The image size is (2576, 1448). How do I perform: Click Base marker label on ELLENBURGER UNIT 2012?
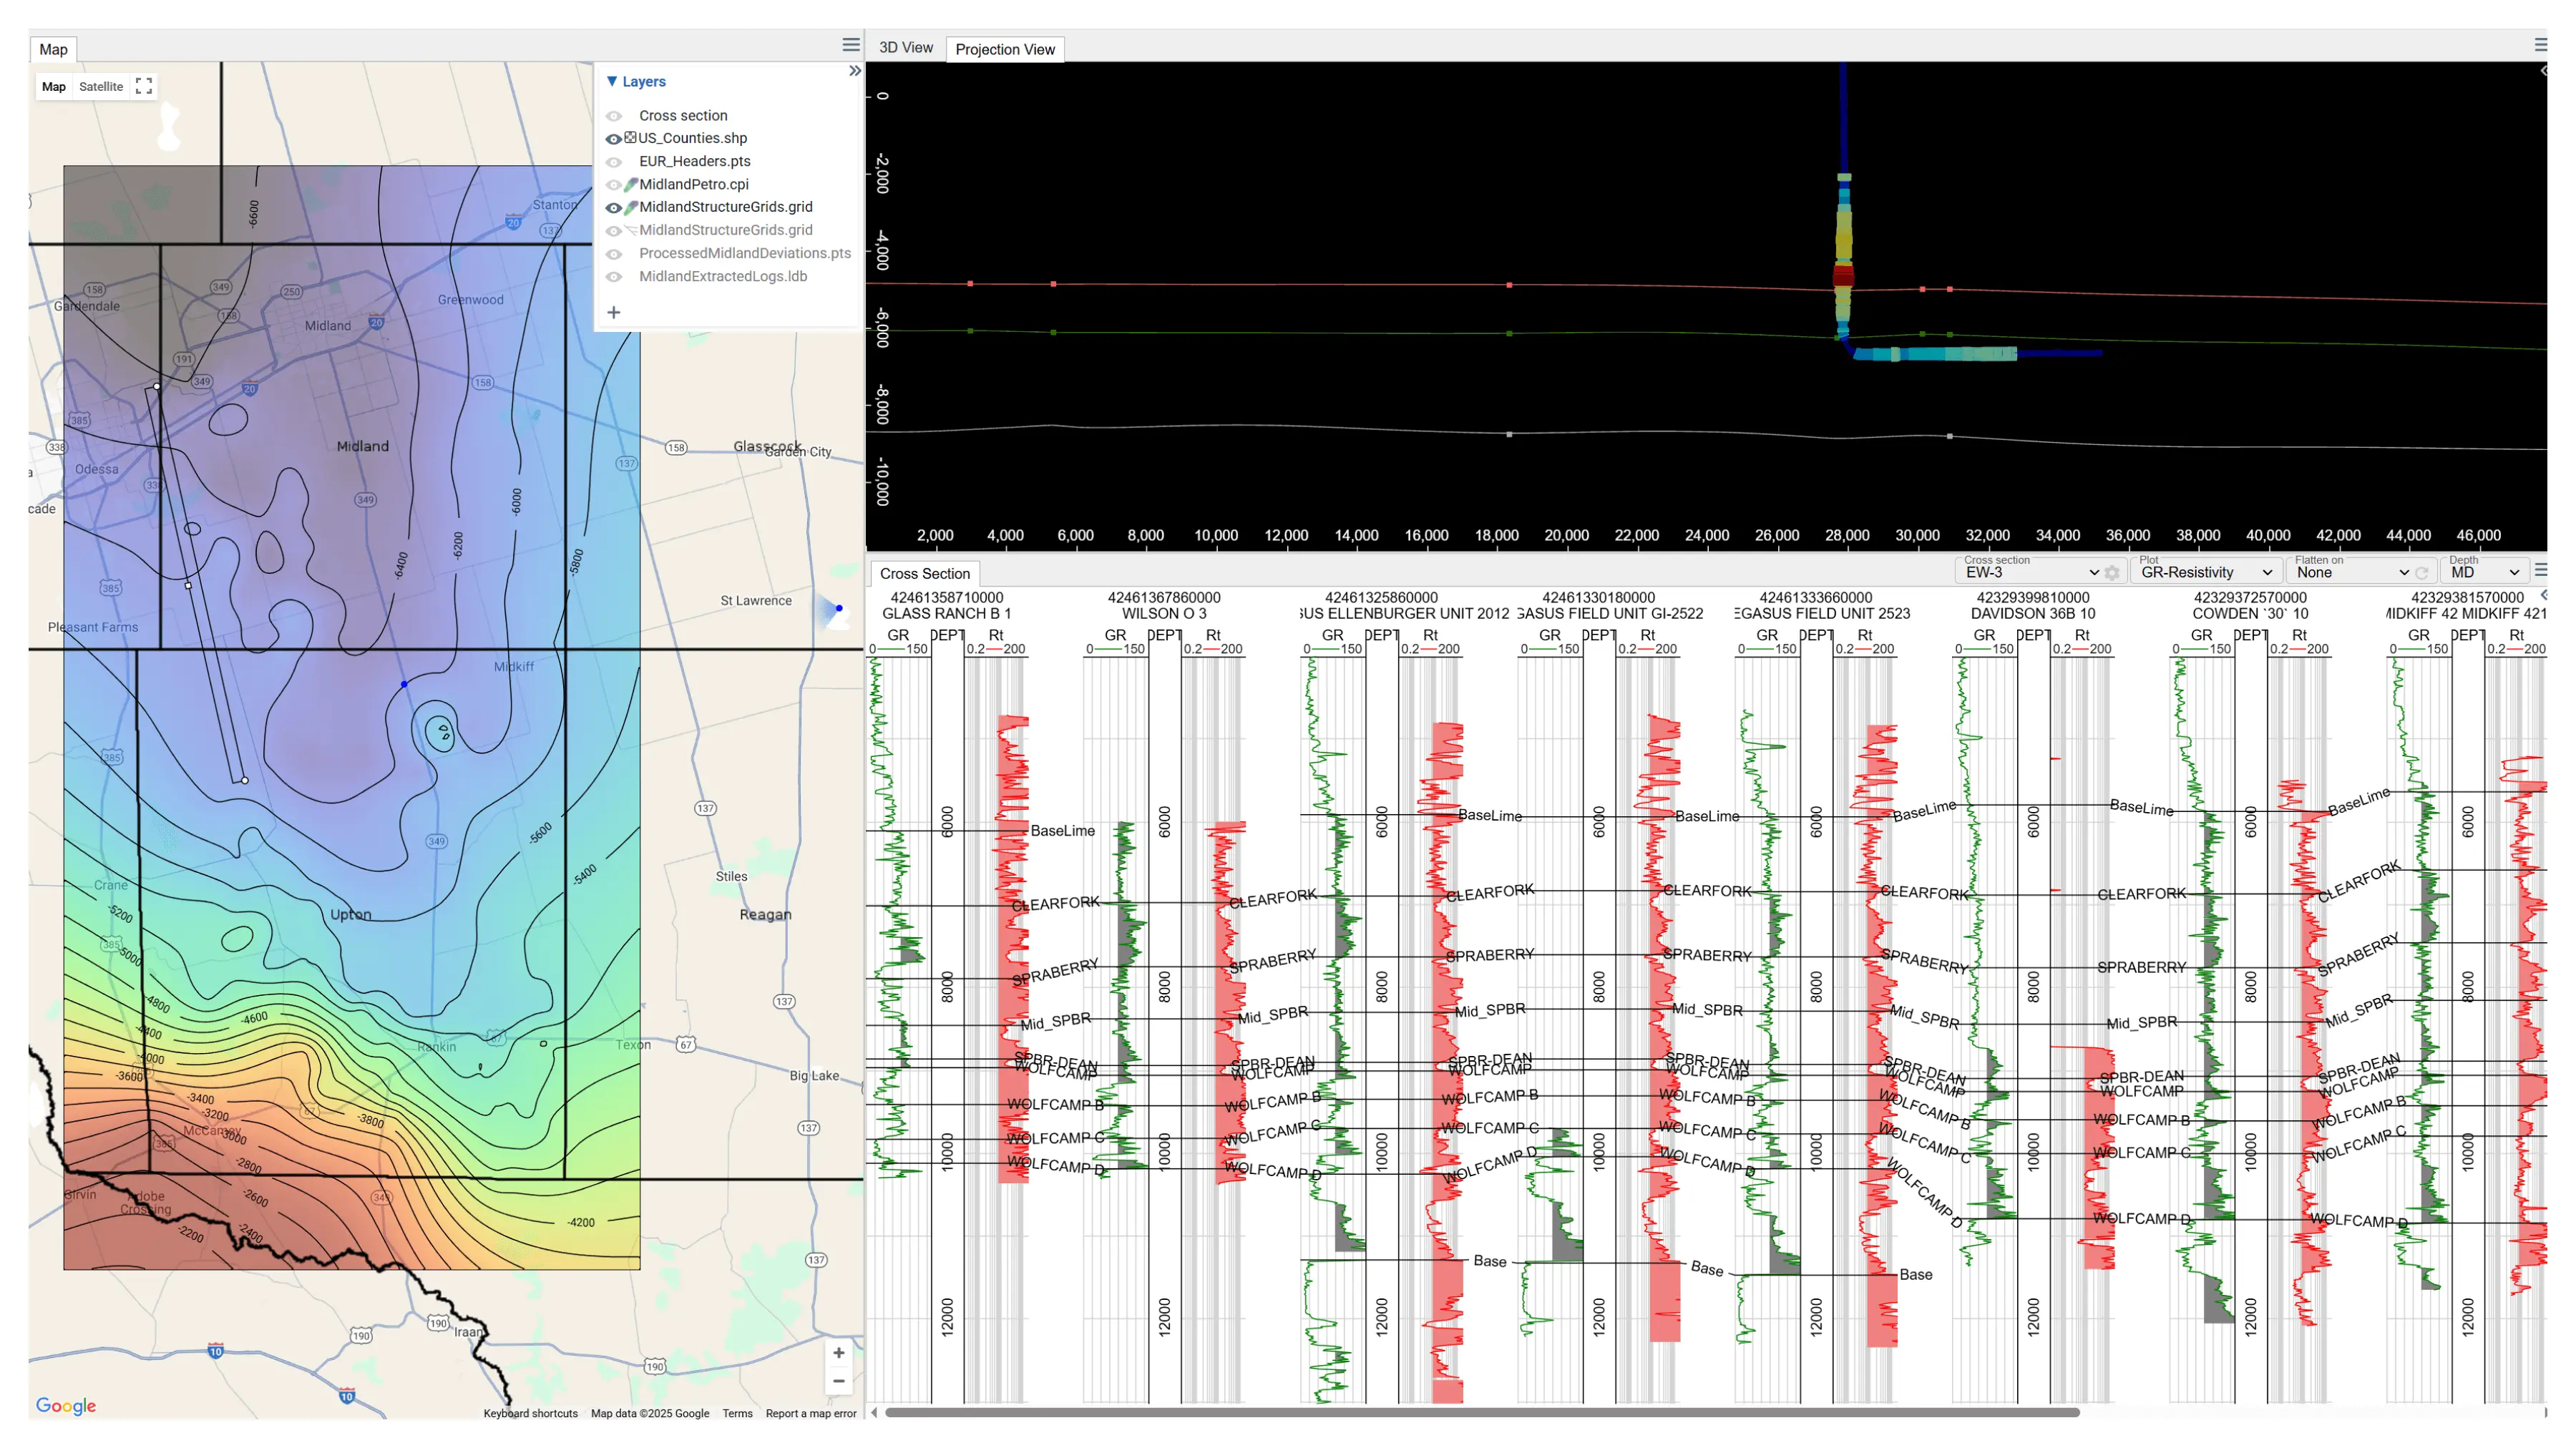tap(1488, 1261)
